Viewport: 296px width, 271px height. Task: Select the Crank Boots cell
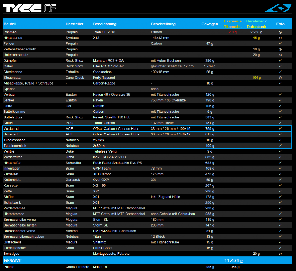pos(103,248)
